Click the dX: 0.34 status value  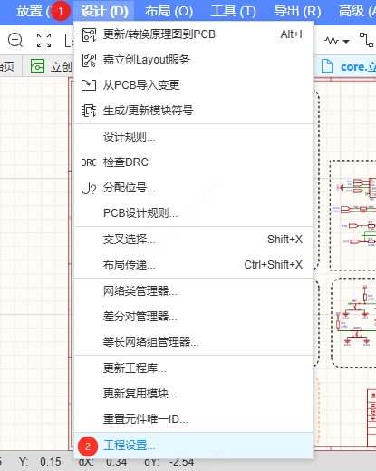pos(102,462)
